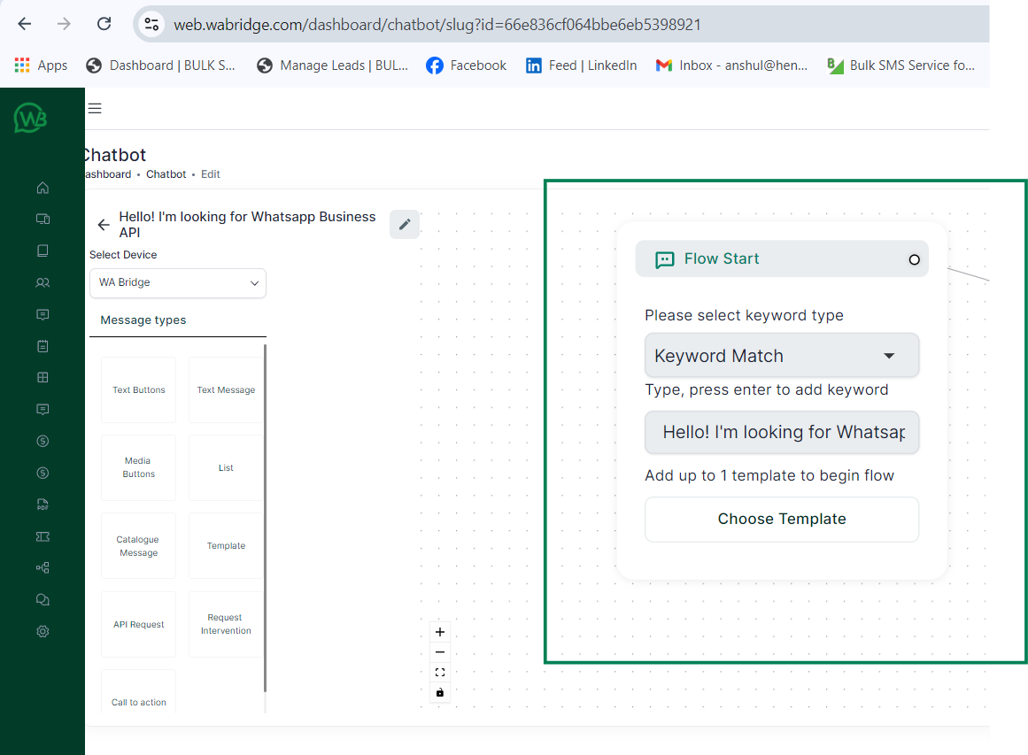Viewport: 1028px width, 755px height.
Task: Select the Text Buttons message type
Action: point(138,390)
